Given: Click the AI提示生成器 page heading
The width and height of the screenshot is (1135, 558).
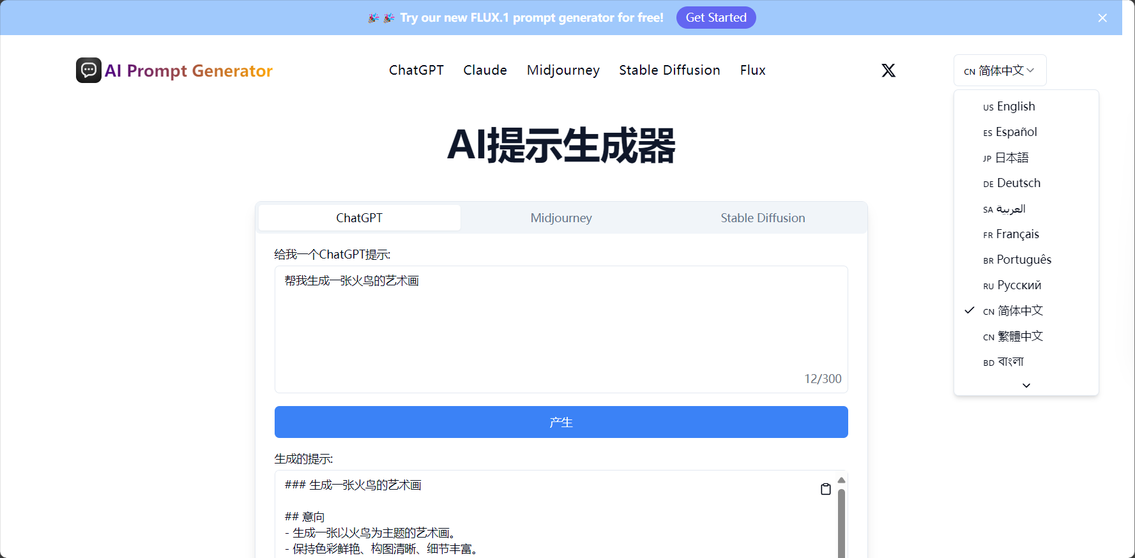Looking at the screenshot, I should coord(561,145).
